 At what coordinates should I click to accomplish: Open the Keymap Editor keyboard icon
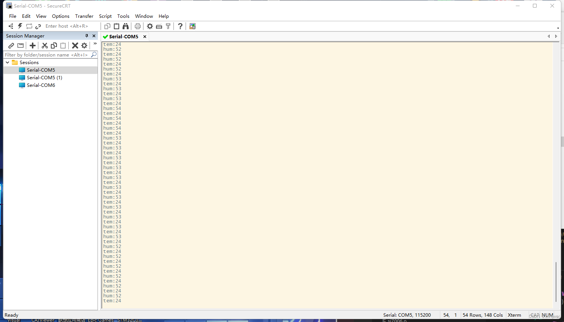pyautogui.click(x=159, y=26)
